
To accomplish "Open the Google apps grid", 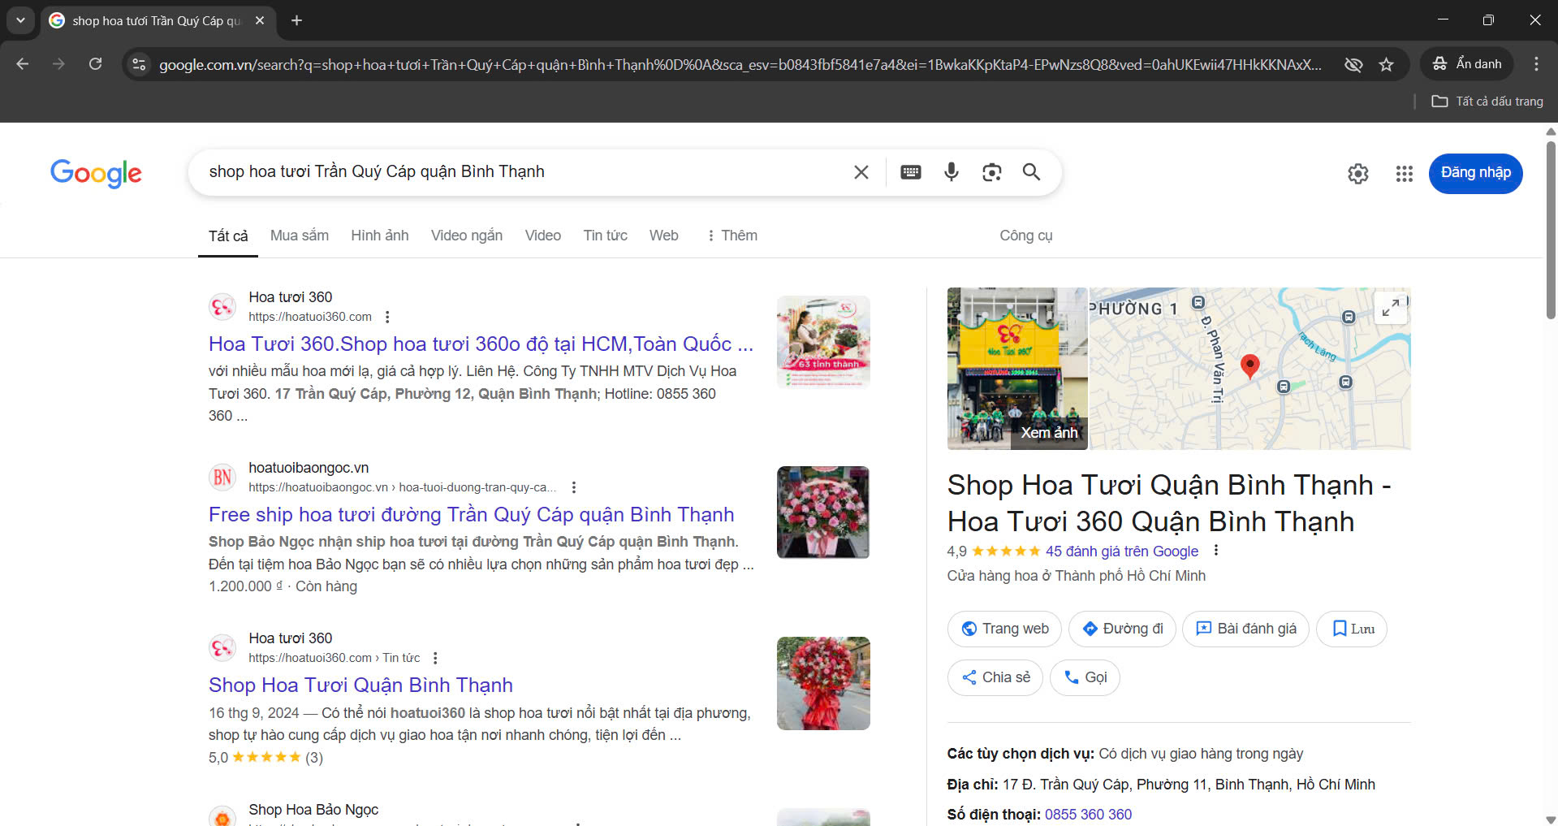I will (x=1405, y=173).
